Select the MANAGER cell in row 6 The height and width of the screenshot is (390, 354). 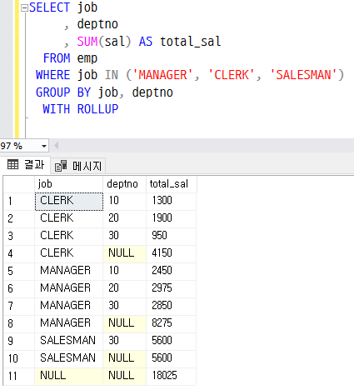pos(68,288)
